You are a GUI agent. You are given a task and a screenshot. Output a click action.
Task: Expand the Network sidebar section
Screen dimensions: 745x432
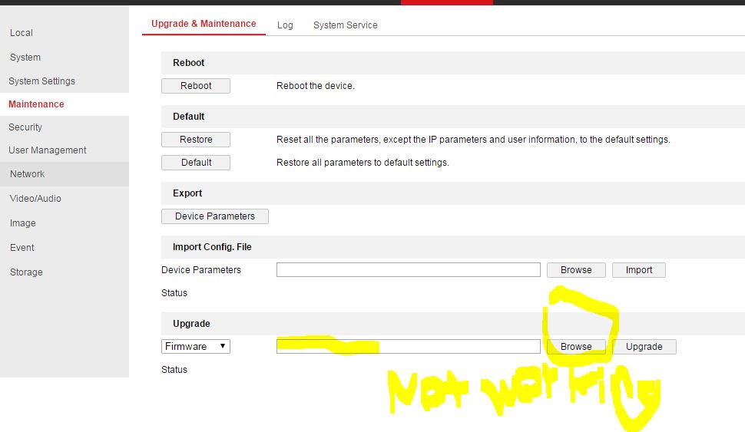pos(28,174)
